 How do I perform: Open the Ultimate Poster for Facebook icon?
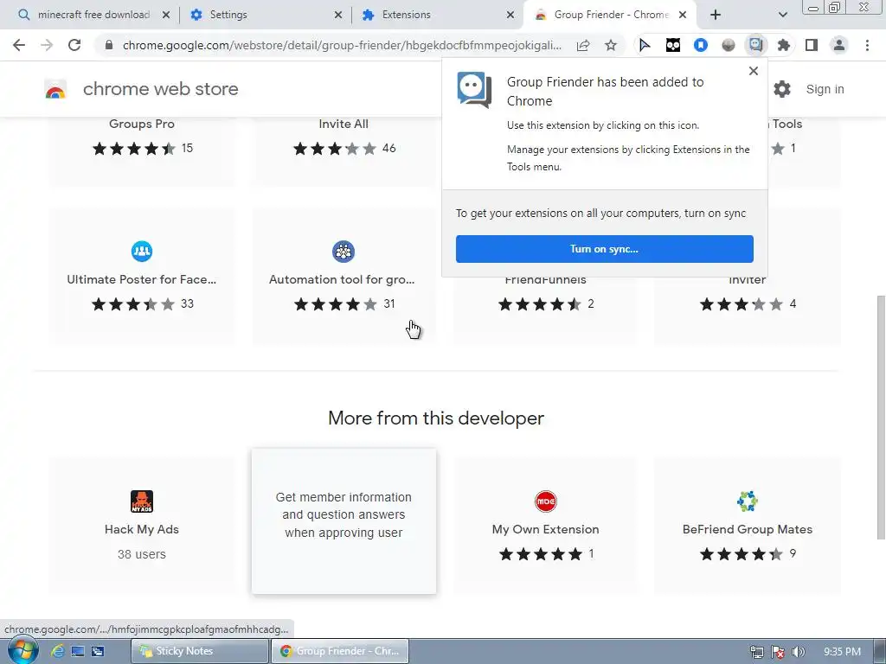click(142, 252)
